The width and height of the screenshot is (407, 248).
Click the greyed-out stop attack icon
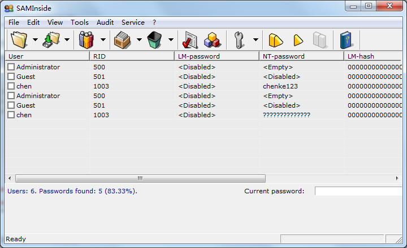320,40
